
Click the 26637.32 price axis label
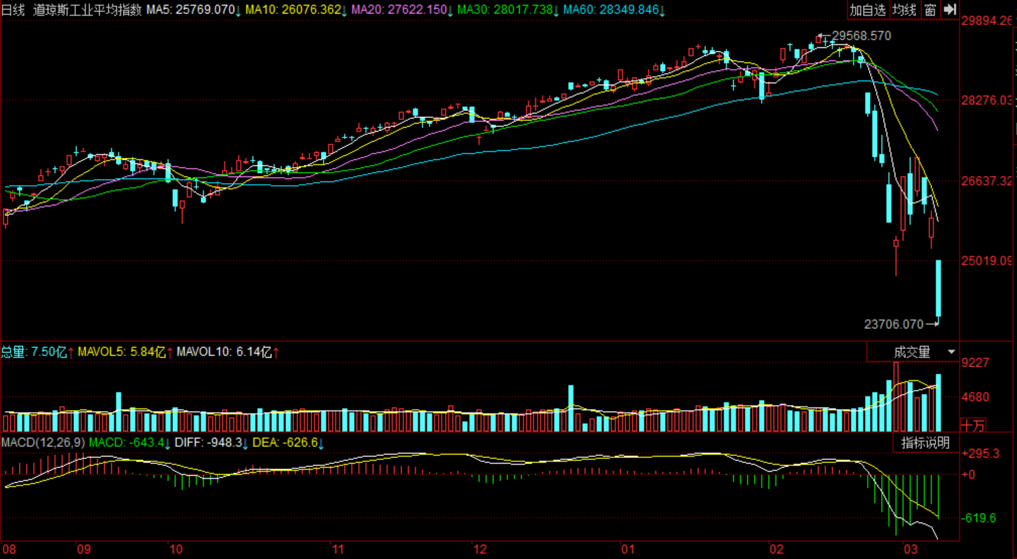[987, 181]
